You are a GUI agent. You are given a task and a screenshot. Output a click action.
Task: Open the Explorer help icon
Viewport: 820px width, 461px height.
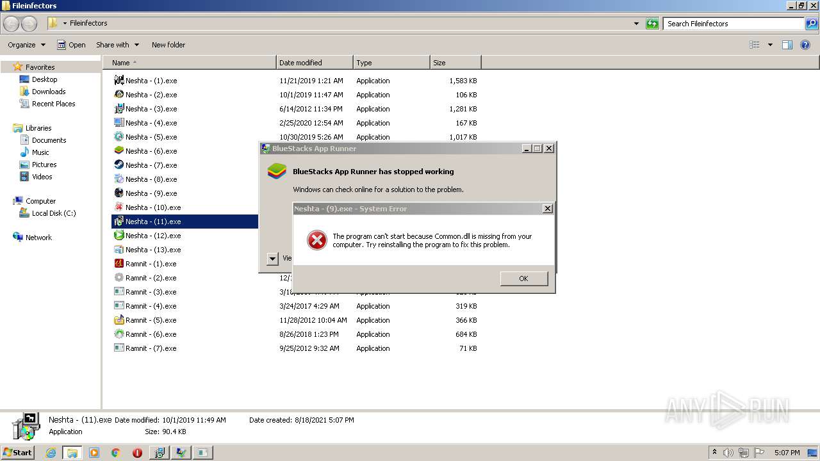[x=806, y=45]
